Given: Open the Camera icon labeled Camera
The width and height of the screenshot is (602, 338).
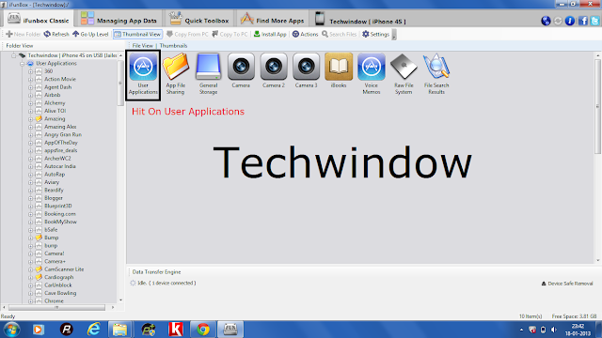Looking at the screenshot, I should pyautogui.click(x=241, y=71).
